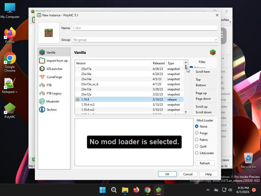Select the 1.19.4 release row
The height and width of the screenshot is (196, 261).
(129, 100)
